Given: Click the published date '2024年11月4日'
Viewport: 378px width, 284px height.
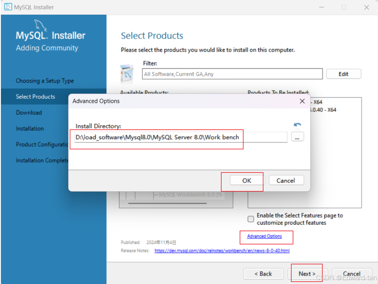Looking at the screenshot, I should (x=161, y=242).
